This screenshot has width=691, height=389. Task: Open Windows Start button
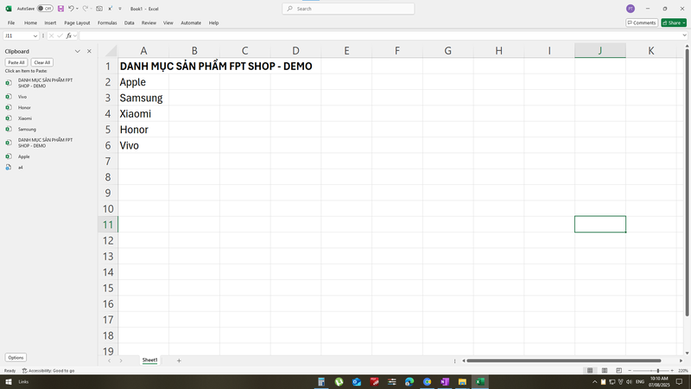[9, 382]
